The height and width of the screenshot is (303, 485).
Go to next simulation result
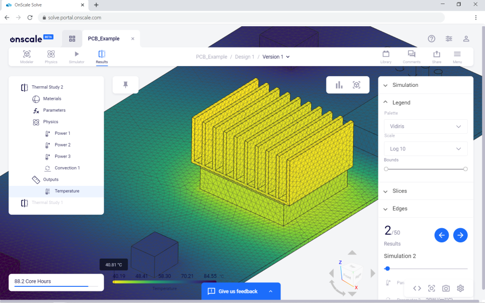[x=460, y=235]
